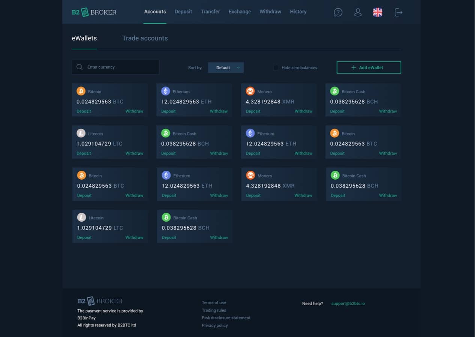
Task: Click the help question mark icon
Action: (338, 12)
